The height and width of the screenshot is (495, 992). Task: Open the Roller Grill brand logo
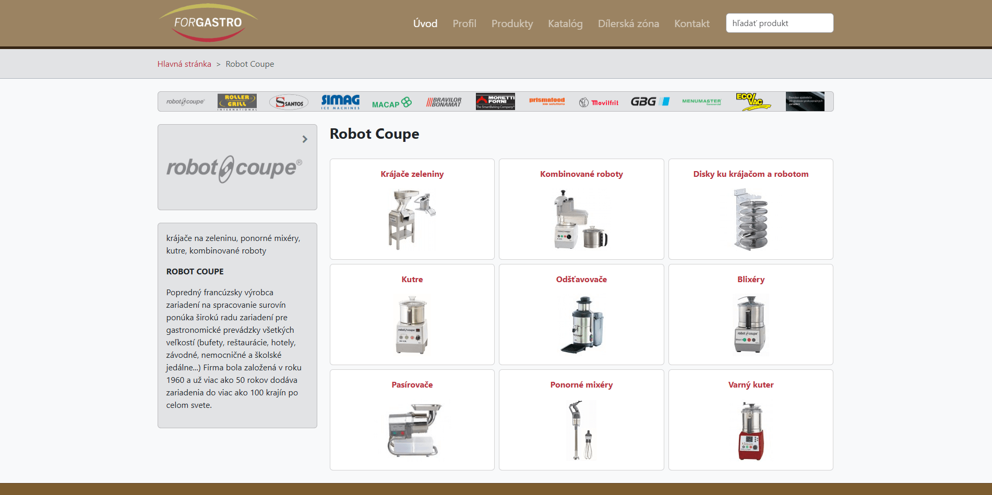(237, 102)
